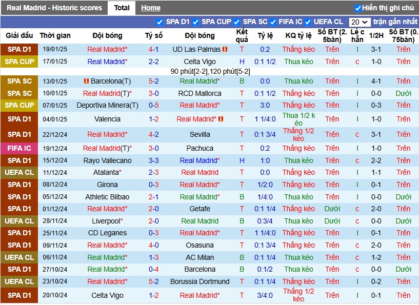Click half-time 0-2 in Dortmund row
The width and height of the screenshot is (419, 305).
pyautogui.click(x=376, y=281)
